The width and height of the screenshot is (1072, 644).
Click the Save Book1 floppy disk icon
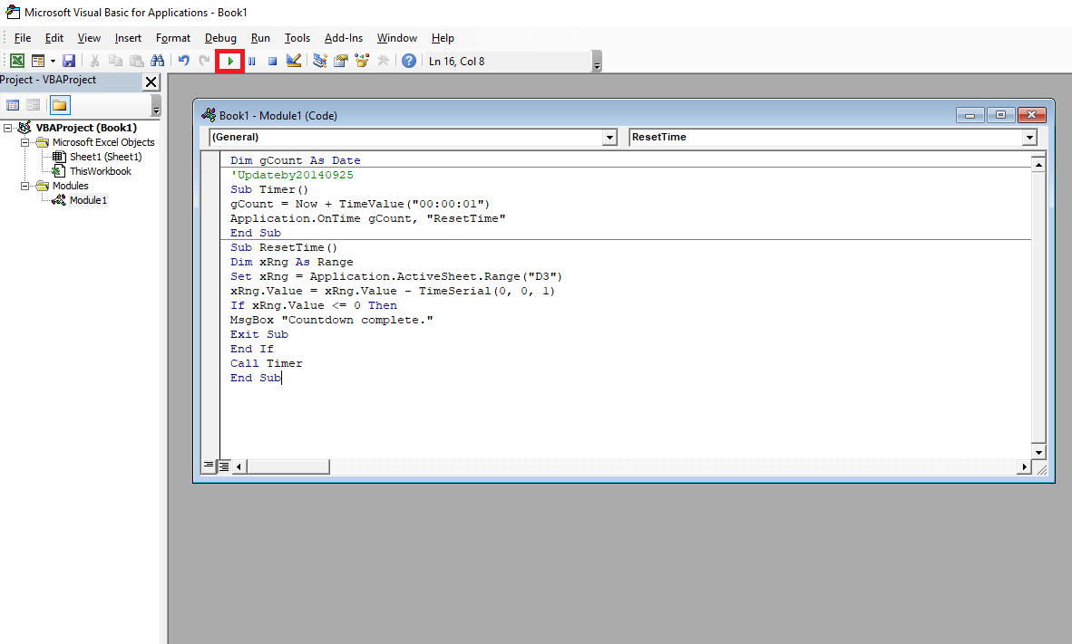point(69,61)
